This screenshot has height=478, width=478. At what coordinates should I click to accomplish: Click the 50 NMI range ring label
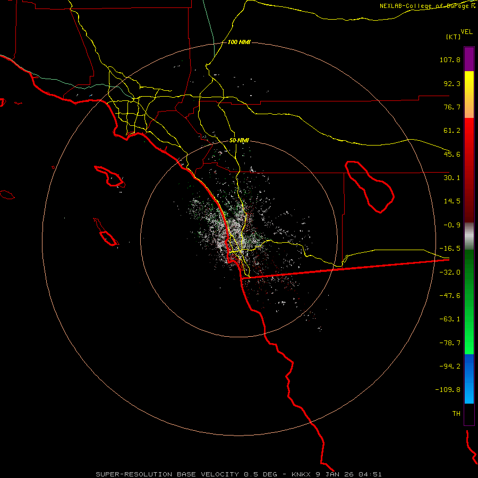tap(239, 140)
